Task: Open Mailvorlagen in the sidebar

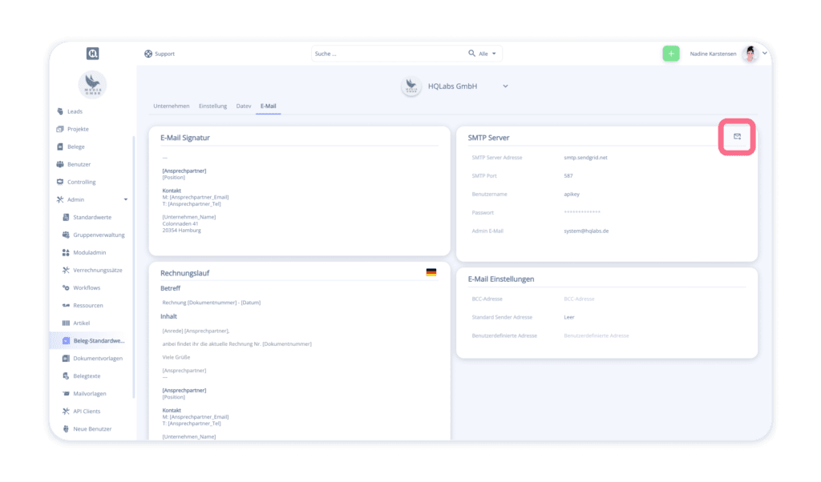Action: coord(89,393)
